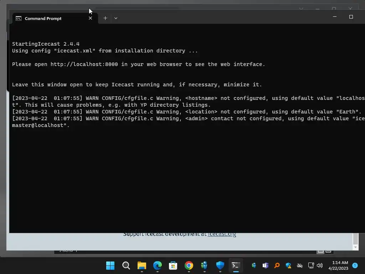Close the Command Prompt tab
The height and width of the screenshot is (274, 365).
pos(90,18)
